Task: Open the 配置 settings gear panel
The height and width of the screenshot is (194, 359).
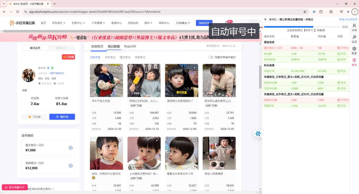Action: point(354,50)
